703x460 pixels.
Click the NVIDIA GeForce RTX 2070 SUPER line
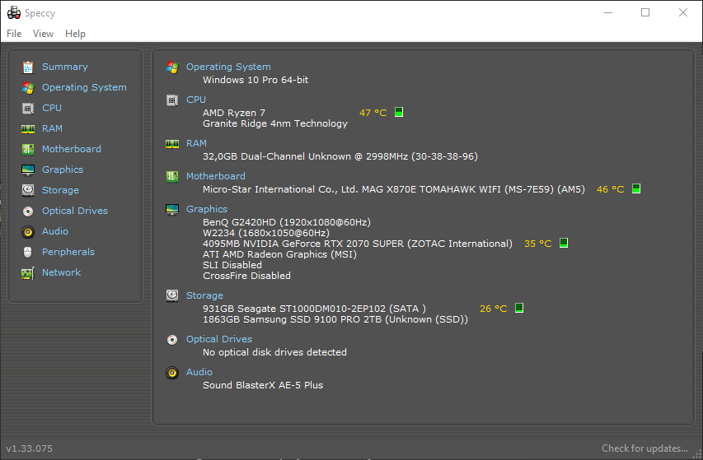[x=358, y=244]
